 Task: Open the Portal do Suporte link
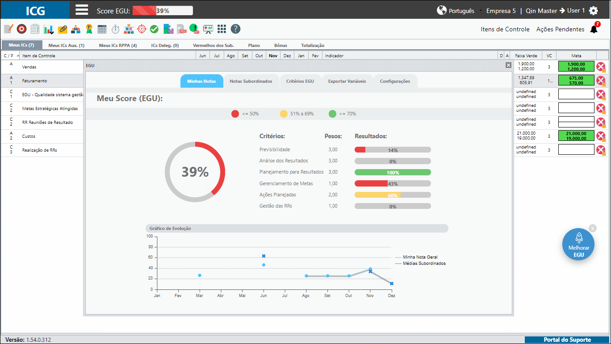(x=567, y=340)
